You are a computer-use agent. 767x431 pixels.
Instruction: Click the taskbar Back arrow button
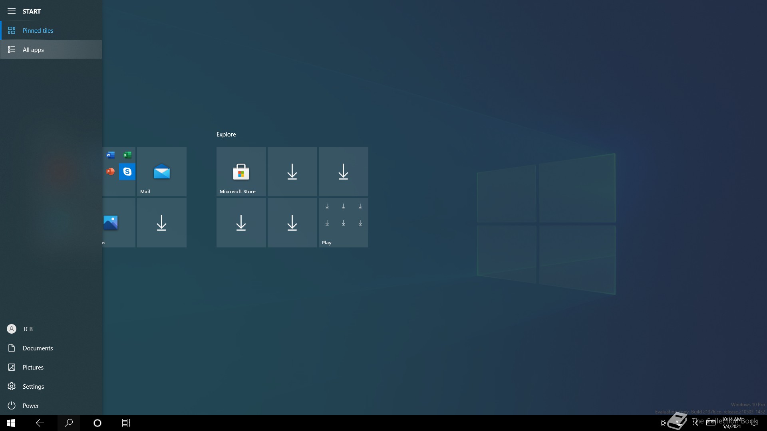(40, 423)
